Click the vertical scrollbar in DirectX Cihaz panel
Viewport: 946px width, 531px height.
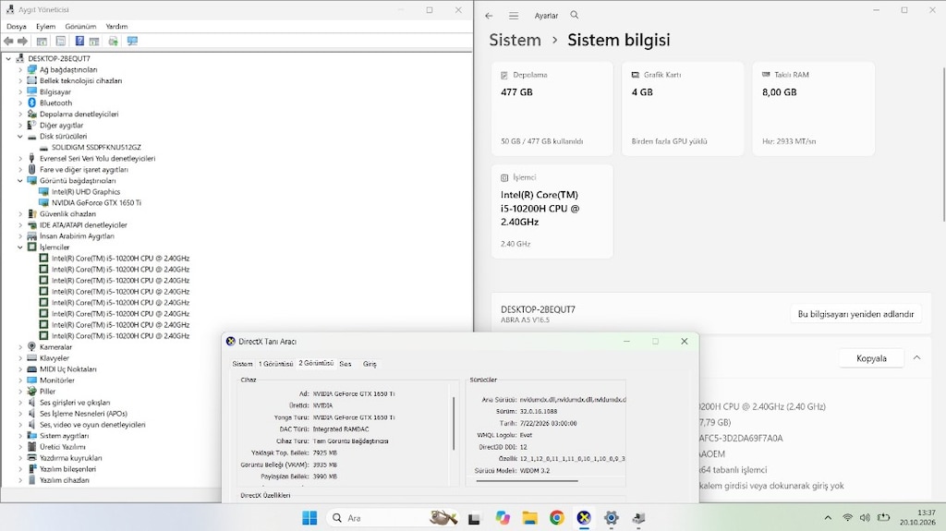(x=453, y=423)
